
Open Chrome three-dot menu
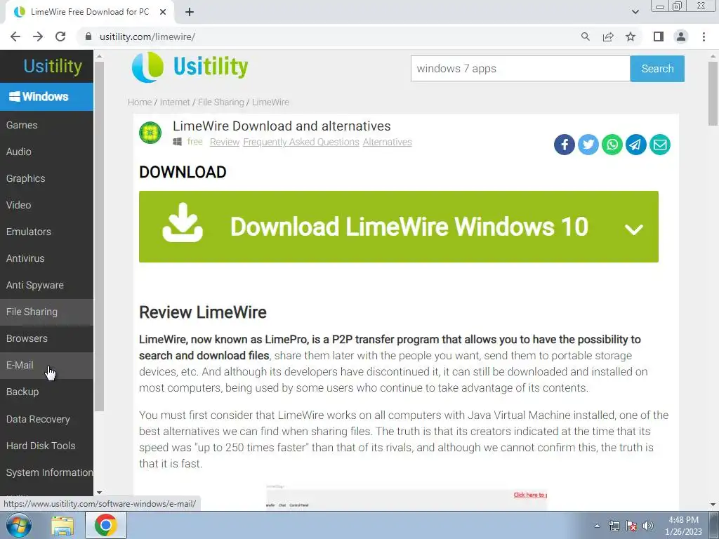coord(704,36)
